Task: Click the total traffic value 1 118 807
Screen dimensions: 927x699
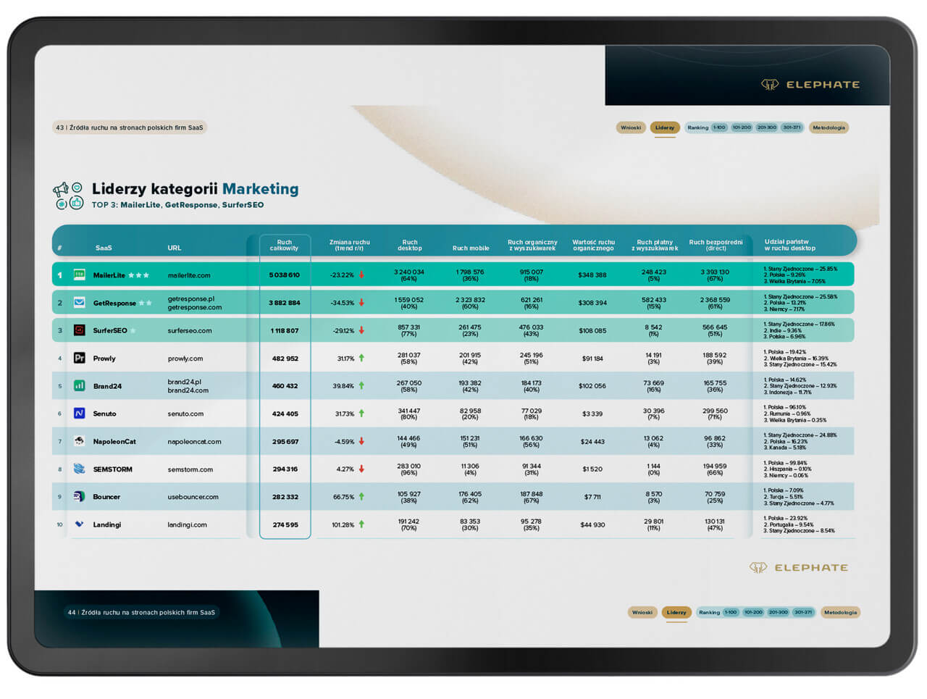Action: (285, 330)
